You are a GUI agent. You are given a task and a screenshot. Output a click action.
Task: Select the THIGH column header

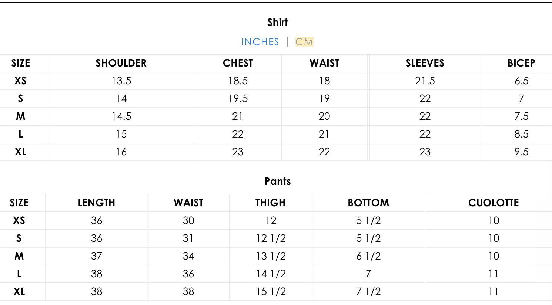click(270, 203)
